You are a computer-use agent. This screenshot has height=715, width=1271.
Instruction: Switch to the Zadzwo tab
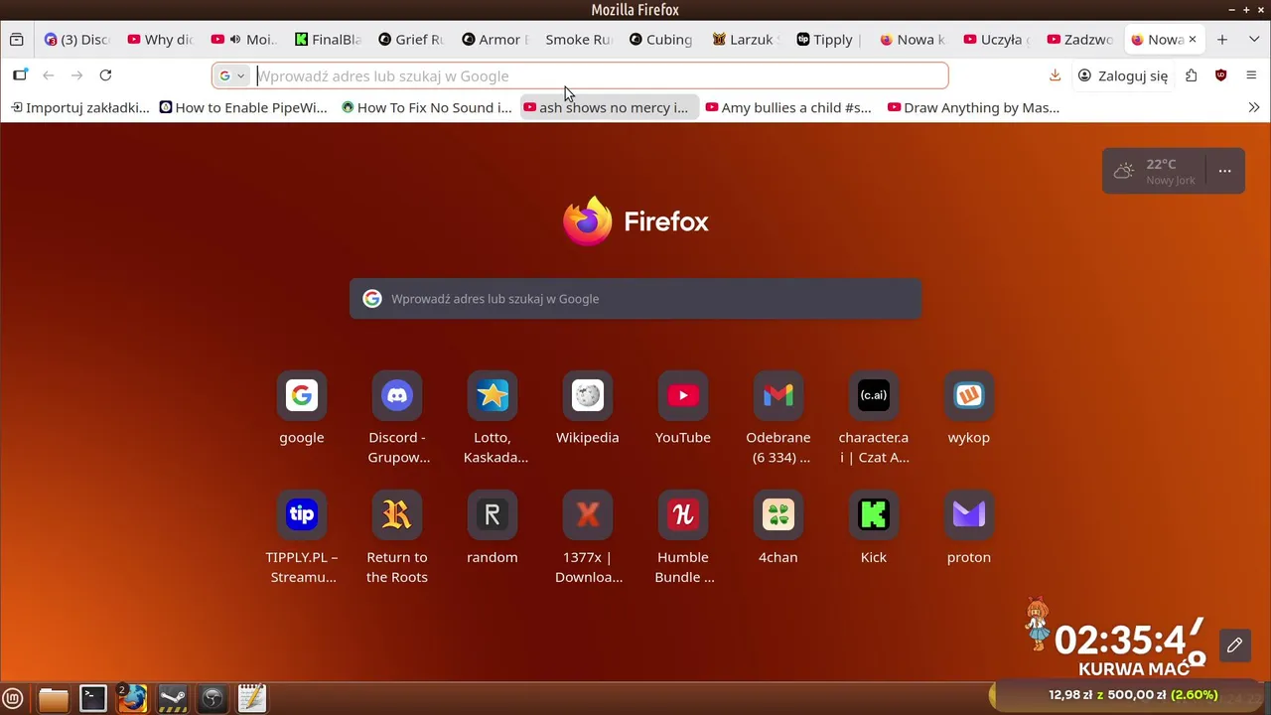coord(1078,40)
